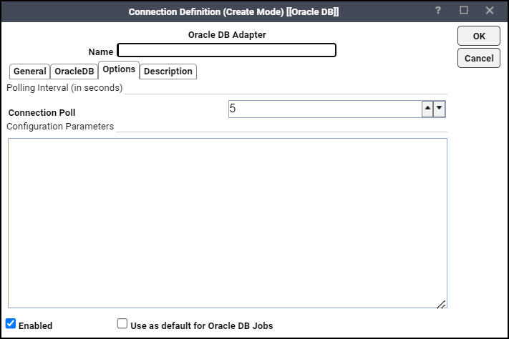Switch to the General tab
This screenshot has width=509, height=339.
click(30, 71)
